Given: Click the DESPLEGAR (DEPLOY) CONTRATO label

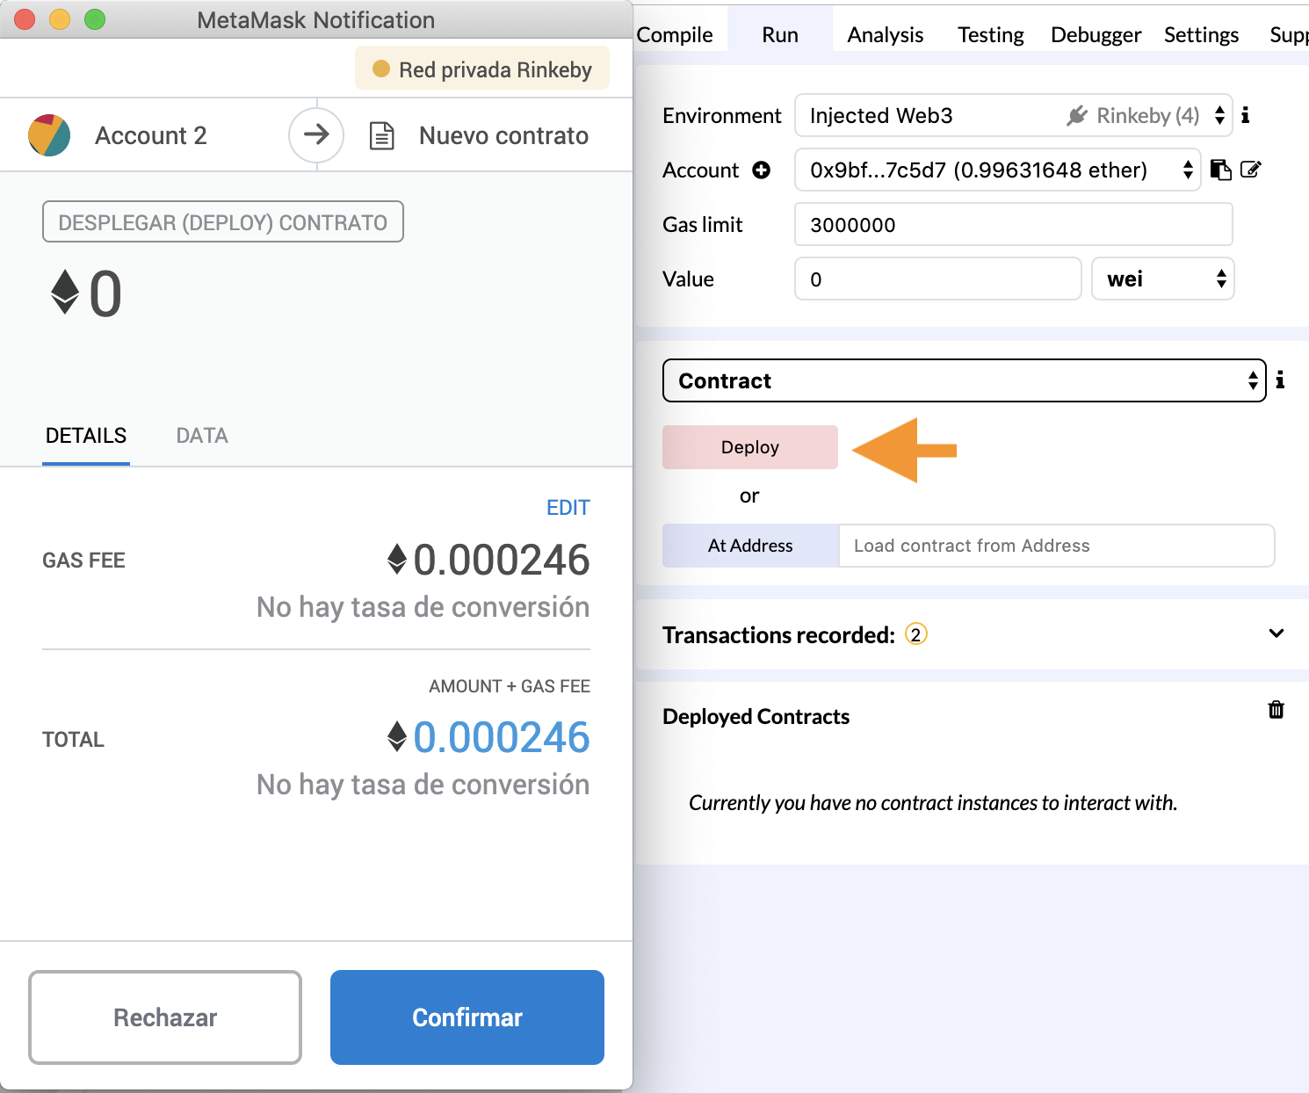Looking at the screenshot, I should [x=223, y=222].
